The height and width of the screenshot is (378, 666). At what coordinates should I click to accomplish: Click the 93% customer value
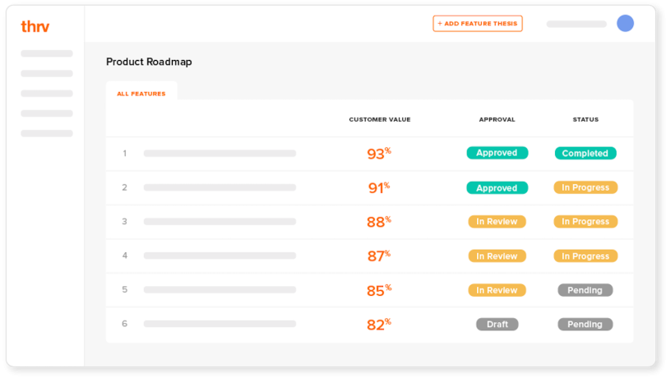click(x=379, y=153)
